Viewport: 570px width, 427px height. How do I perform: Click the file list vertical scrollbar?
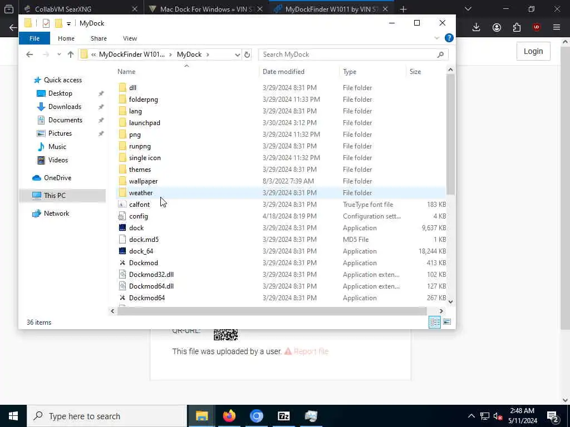pyautogui.click(x=450, y=135)
